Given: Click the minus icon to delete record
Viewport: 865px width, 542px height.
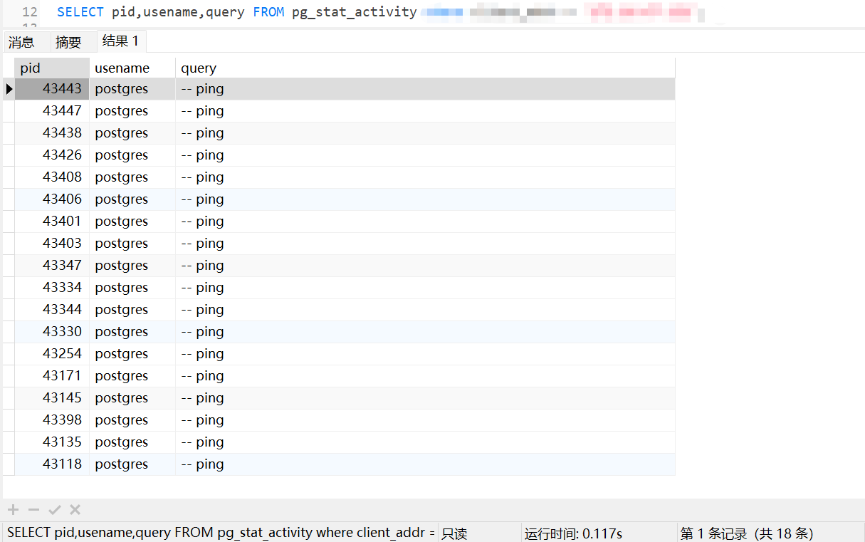Looking at the screenshot, I should 33,509.
